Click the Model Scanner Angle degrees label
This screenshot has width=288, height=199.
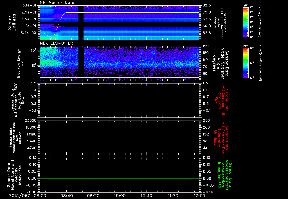pyautogui.click(x=220, y=64)
